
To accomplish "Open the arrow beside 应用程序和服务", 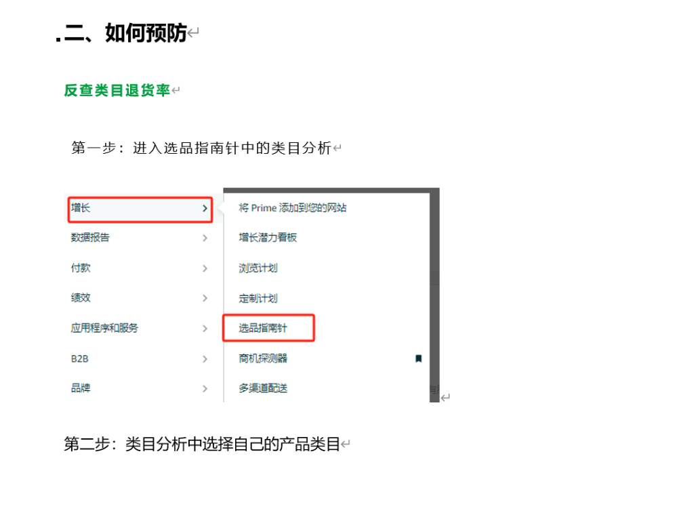I will pos(205,329).
